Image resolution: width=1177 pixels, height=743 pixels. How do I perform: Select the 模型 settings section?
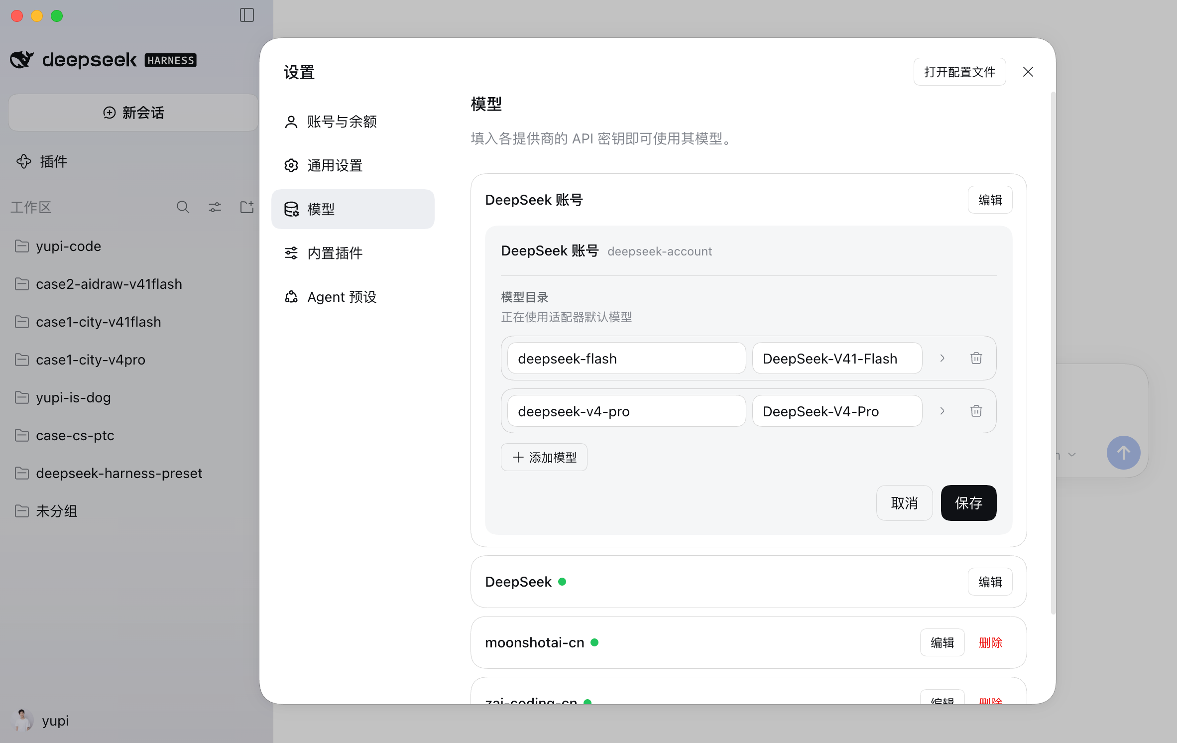tap(353, 209)
